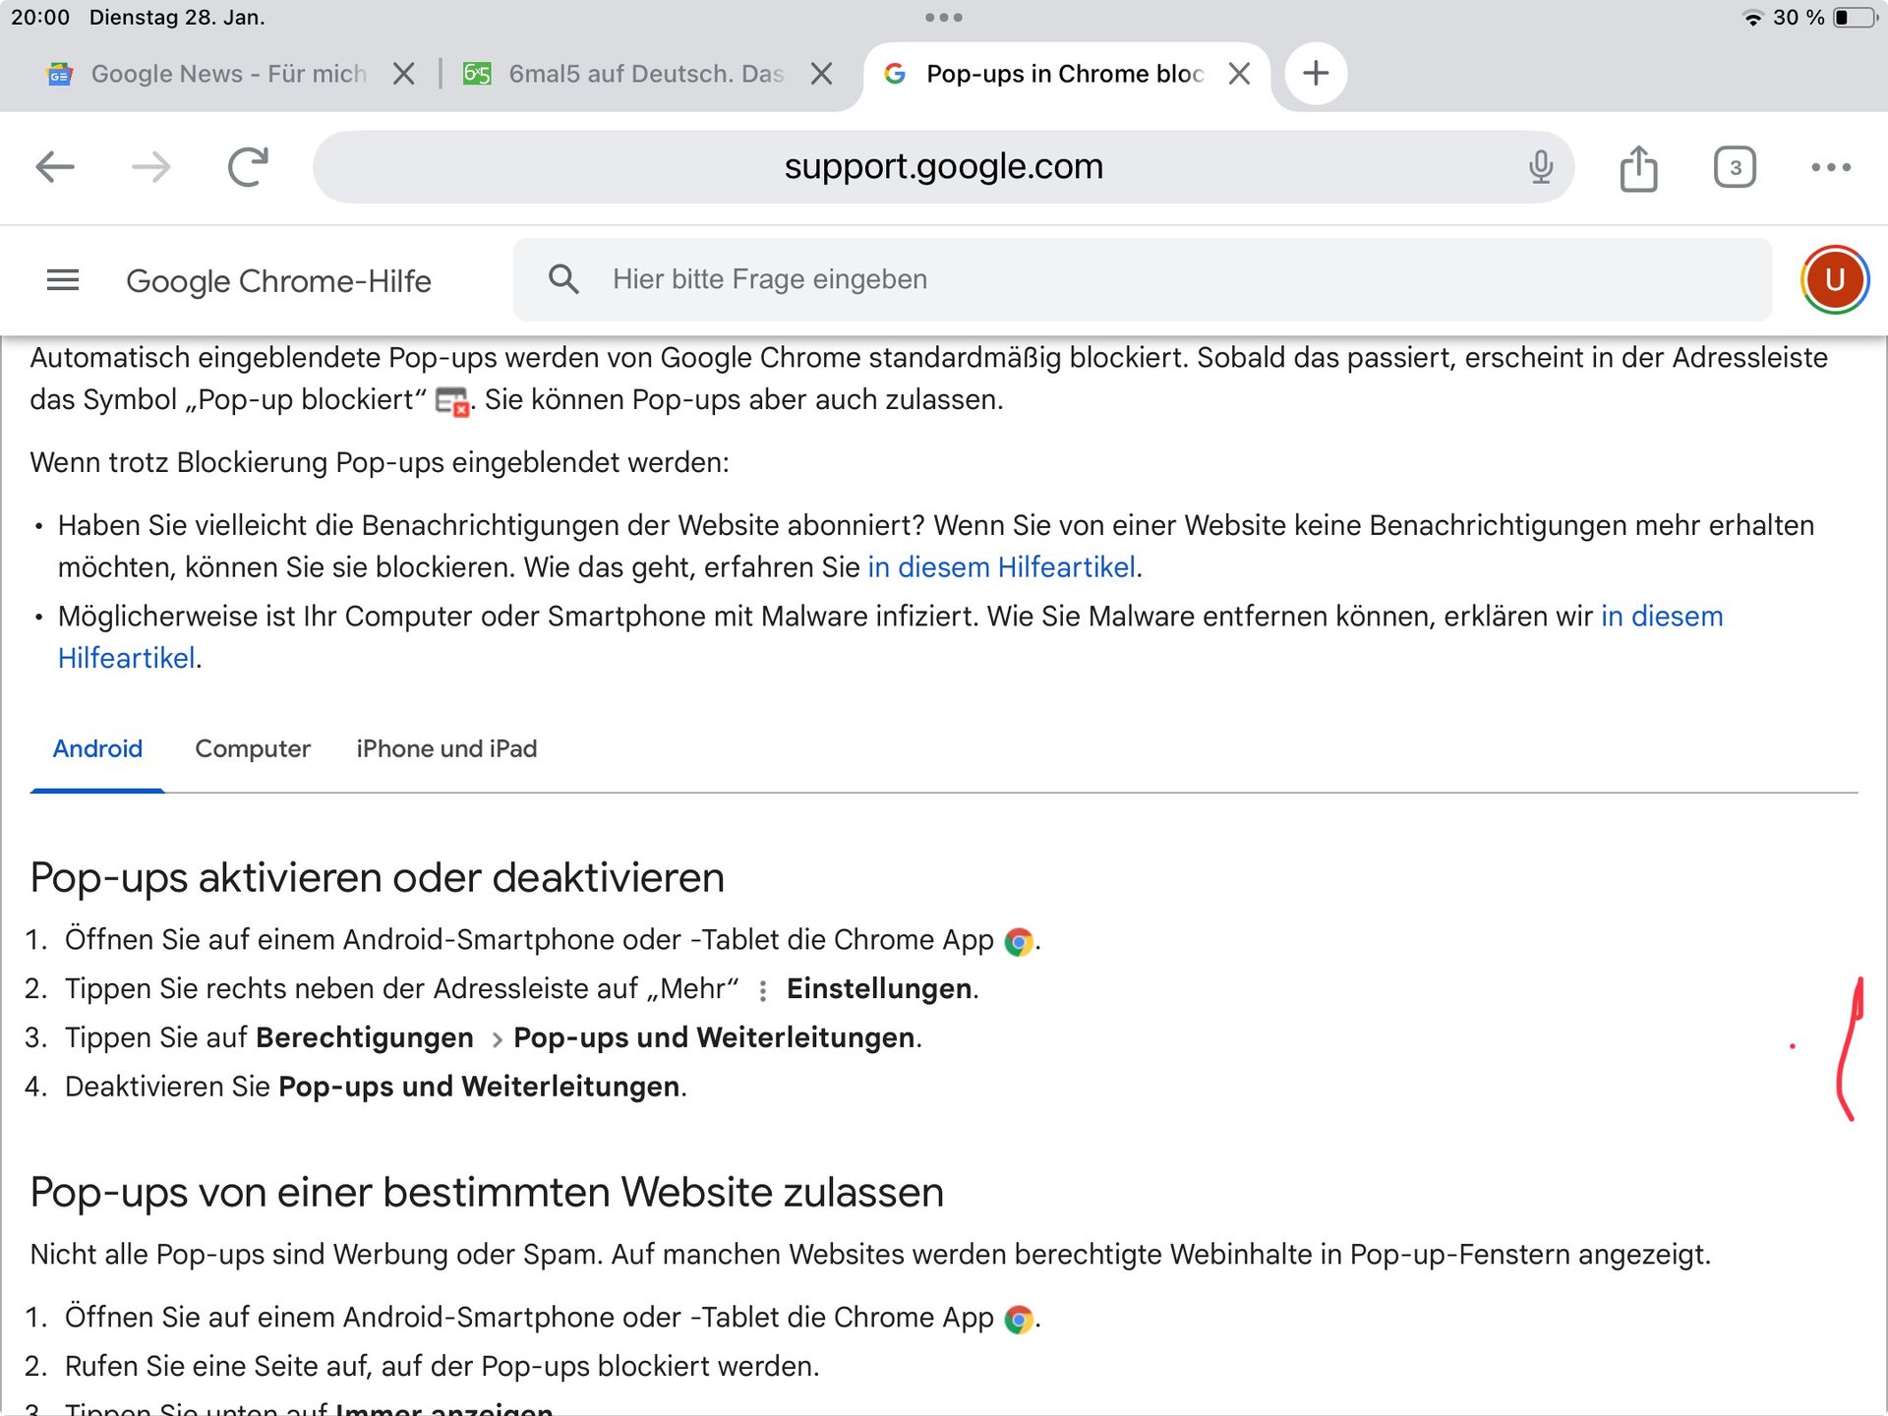This screenshot has height=1416, width=1888.
Task: Add a new browser tab
Action: [1315, 74]
